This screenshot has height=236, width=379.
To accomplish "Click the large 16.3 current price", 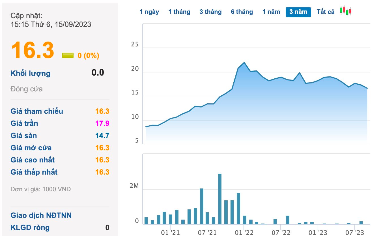I will (32, 50).
